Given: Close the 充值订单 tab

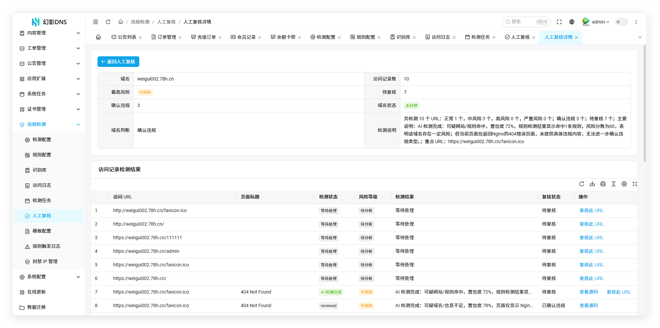Looking at the screenshot, I should point(220,37).
